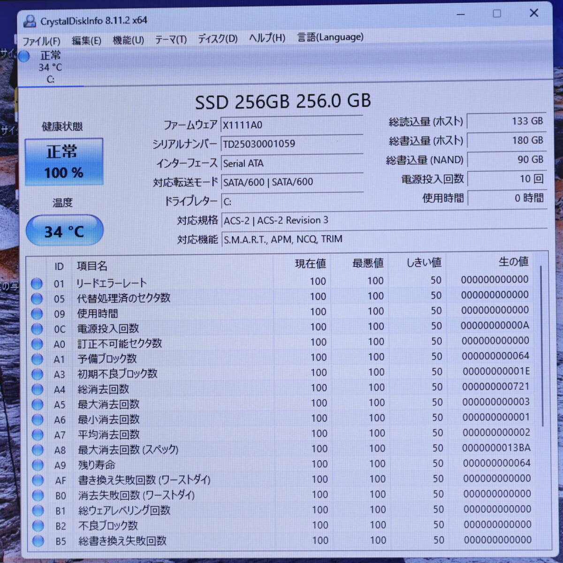Click the CrystalDiskInfo app icon in title bar
This screenshot has width=563, height=563.
[30, 21]
